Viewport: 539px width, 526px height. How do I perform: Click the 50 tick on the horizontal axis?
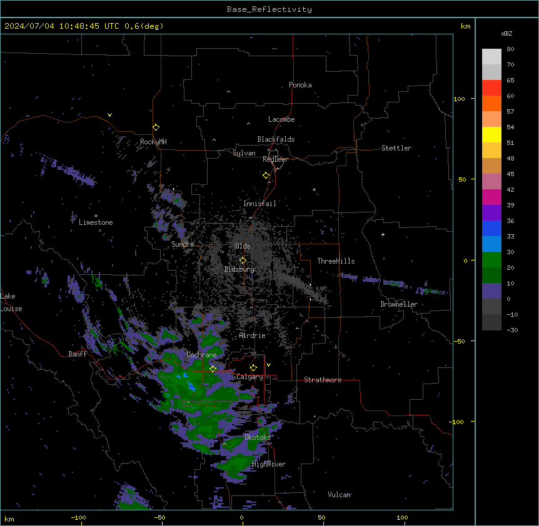coord(322,517)
